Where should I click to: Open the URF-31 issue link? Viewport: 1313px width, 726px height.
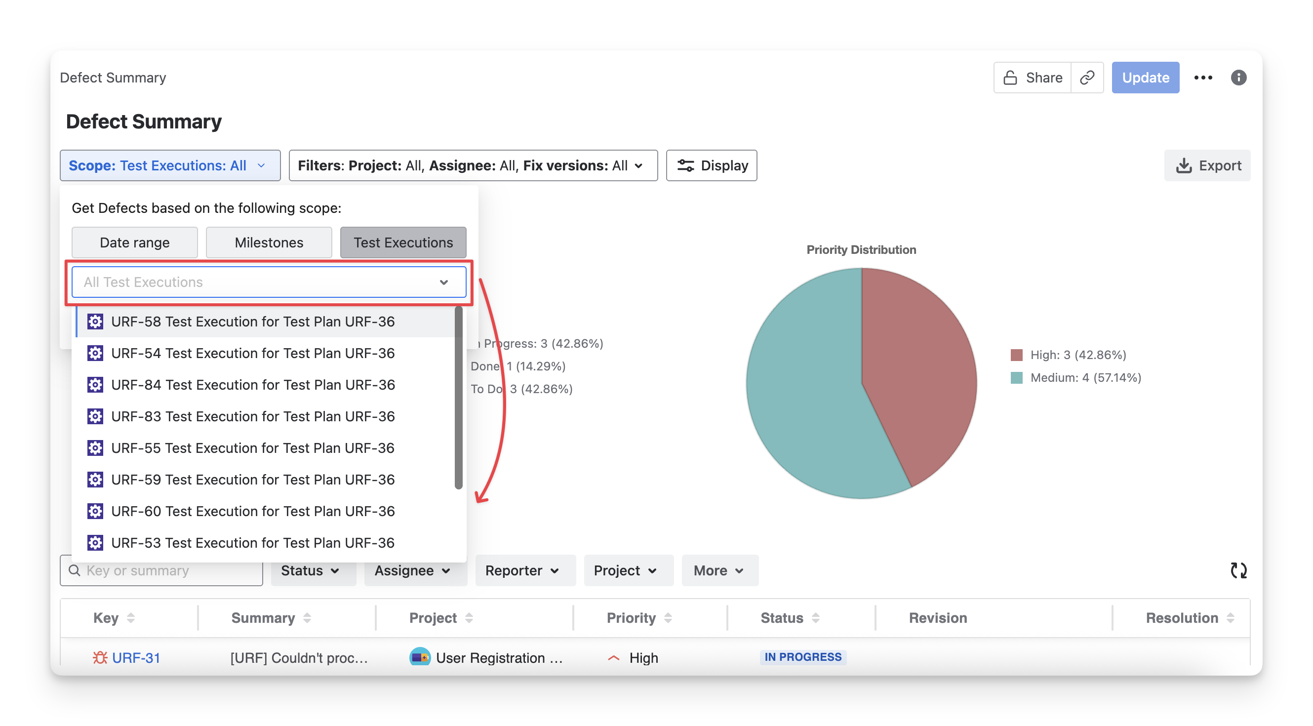[x=136, y=658]
